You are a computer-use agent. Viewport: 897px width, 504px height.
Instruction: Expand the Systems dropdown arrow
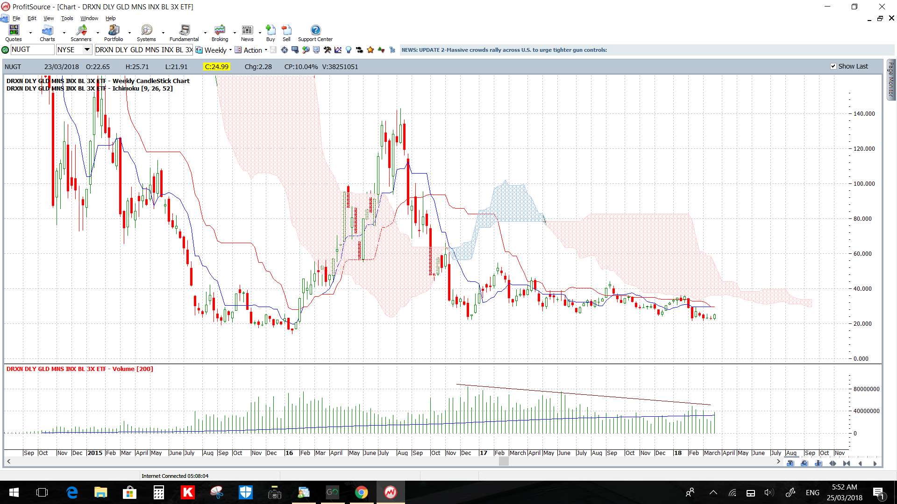[x=163, y=33]
